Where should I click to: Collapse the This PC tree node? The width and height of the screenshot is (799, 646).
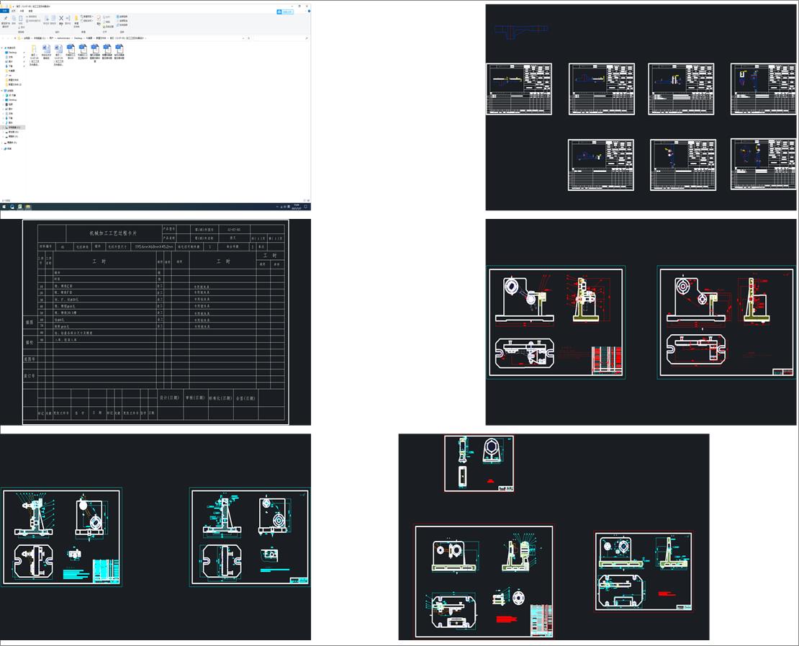coord(2,91)
